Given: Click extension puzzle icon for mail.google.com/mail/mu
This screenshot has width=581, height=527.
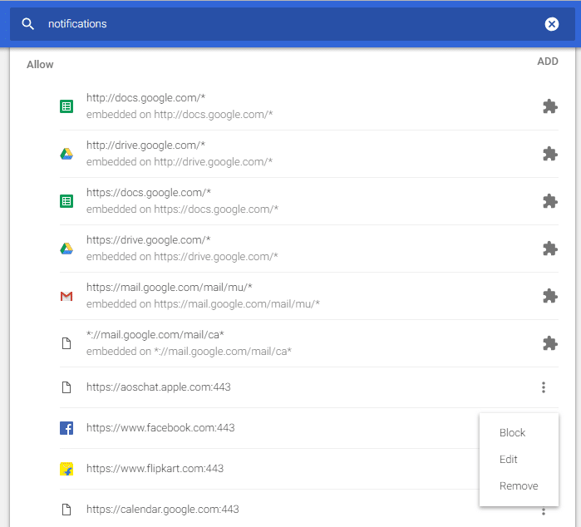Looking at the screenshot, I should tap(549, 296).
